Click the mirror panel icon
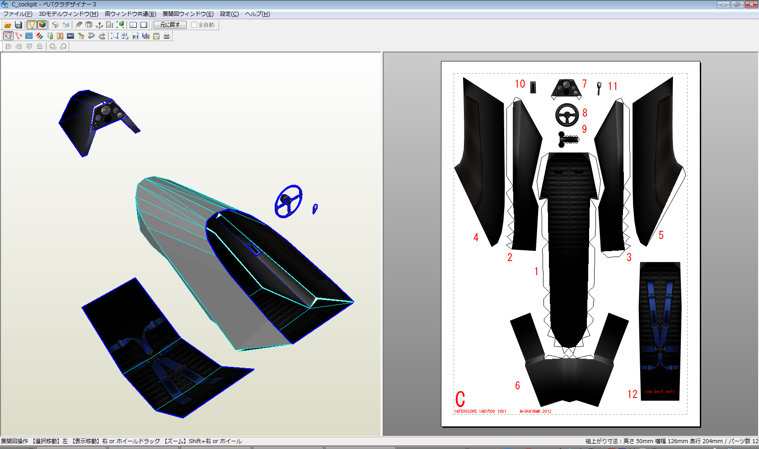 pyautogui.click(x=110, y=25)
